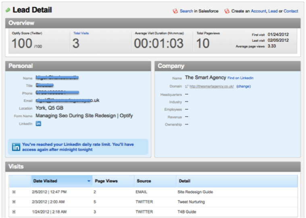Click the EMAIL source cell
Screen dimensions: 306x218
(x=141, y=192)
